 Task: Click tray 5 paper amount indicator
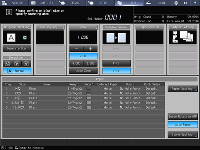click(89, 107)
